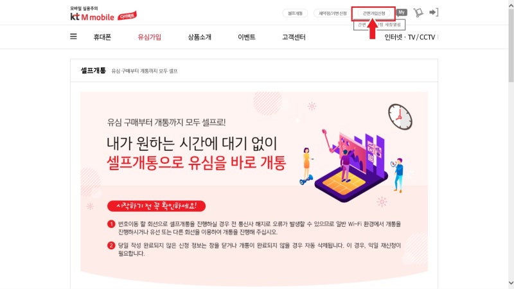Click the clock illustration in banner
This screenshot has height=289, width=514.
pos(400,117)
